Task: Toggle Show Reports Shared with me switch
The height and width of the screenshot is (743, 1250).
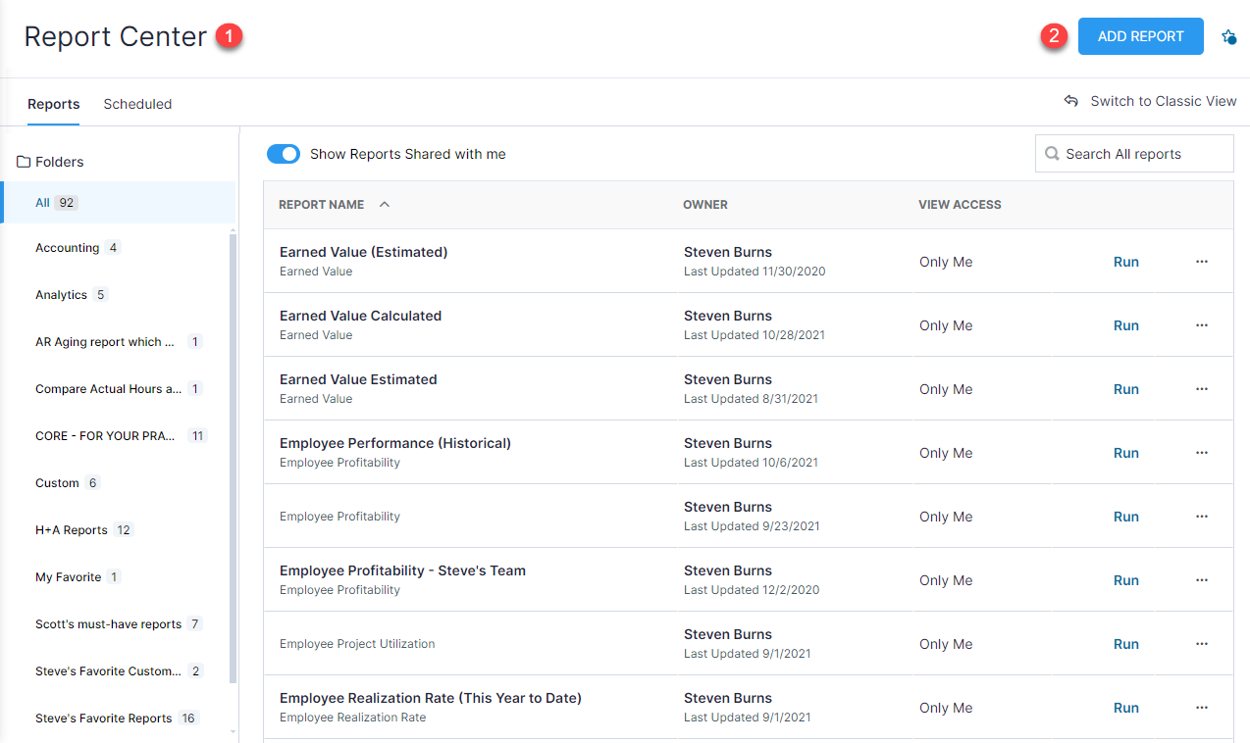Action: click(284, 154)
